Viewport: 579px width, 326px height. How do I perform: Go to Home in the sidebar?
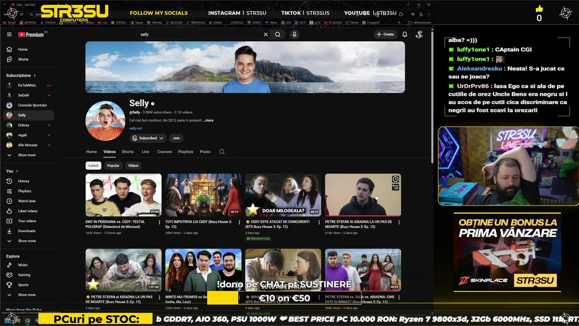tap(29, 49)
